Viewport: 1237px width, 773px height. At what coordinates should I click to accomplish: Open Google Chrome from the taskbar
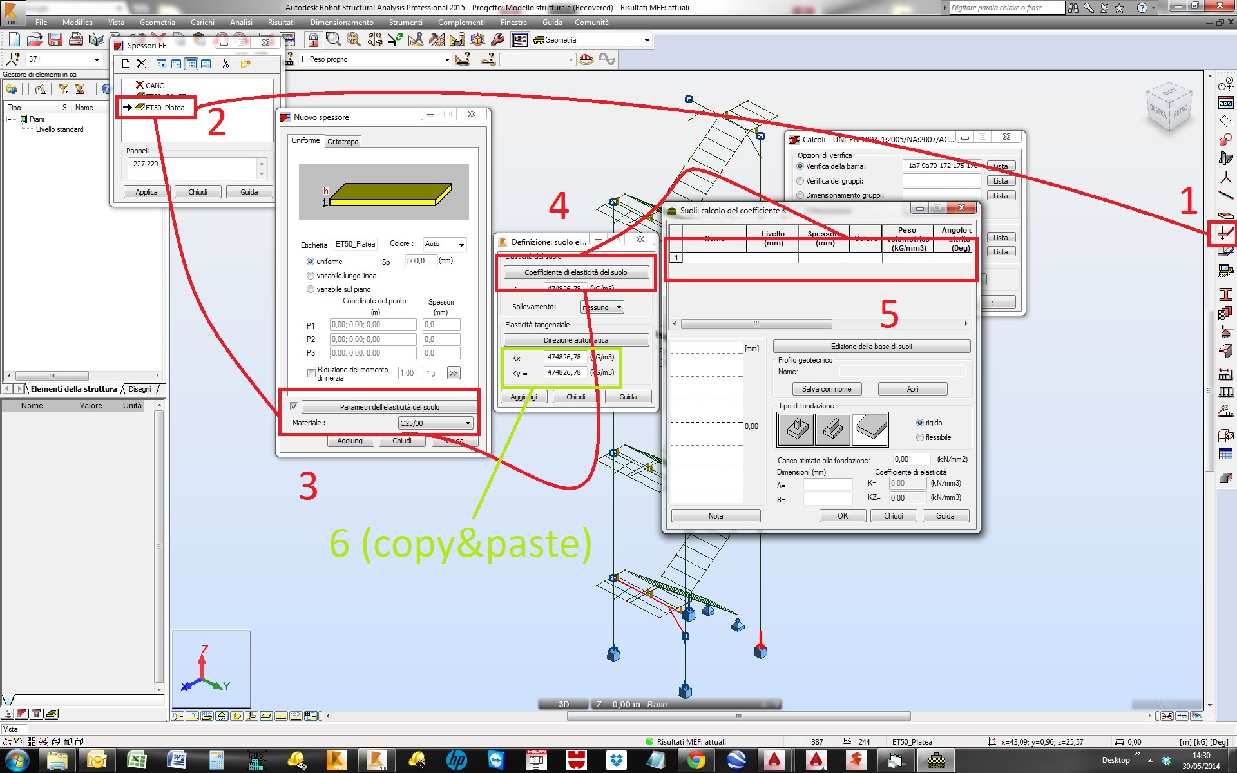point(696,761)
